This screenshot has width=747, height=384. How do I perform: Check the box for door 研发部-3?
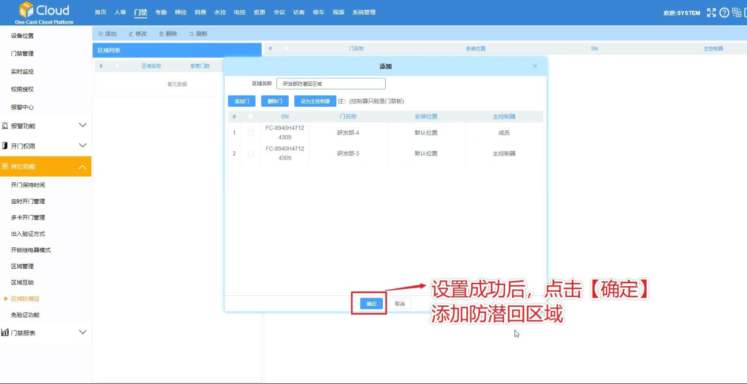click(251, 154)
